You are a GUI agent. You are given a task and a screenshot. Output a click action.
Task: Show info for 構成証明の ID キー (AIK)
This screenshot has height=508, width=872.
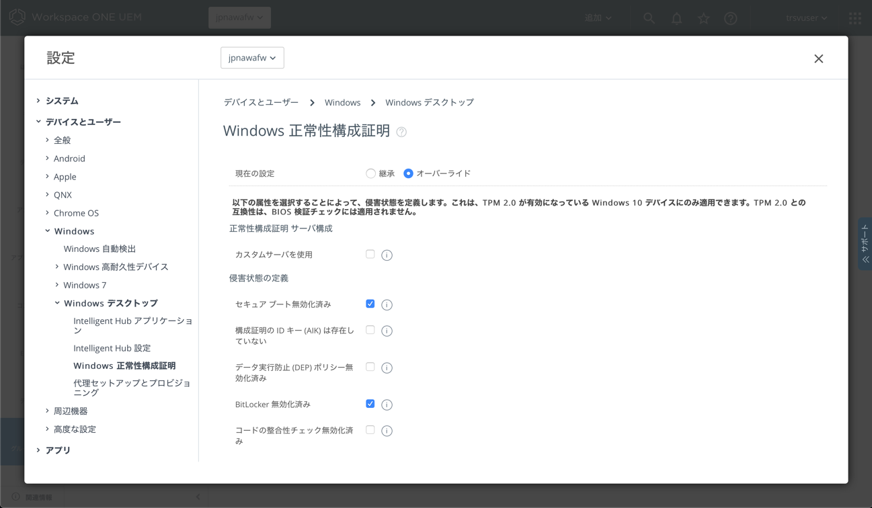(387, 331)
